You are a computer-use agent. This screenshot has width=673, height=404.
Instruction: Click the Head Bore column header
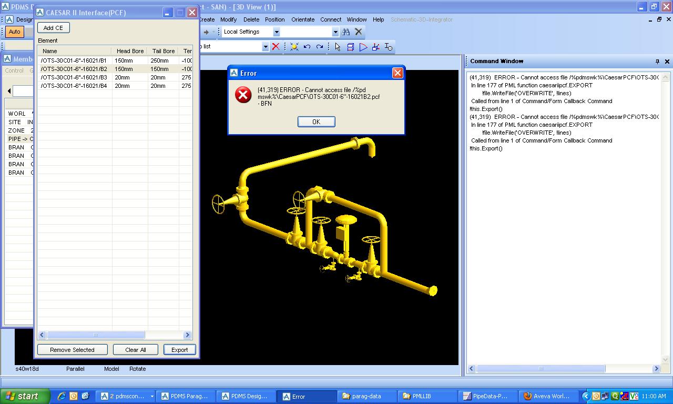point(130,51)
